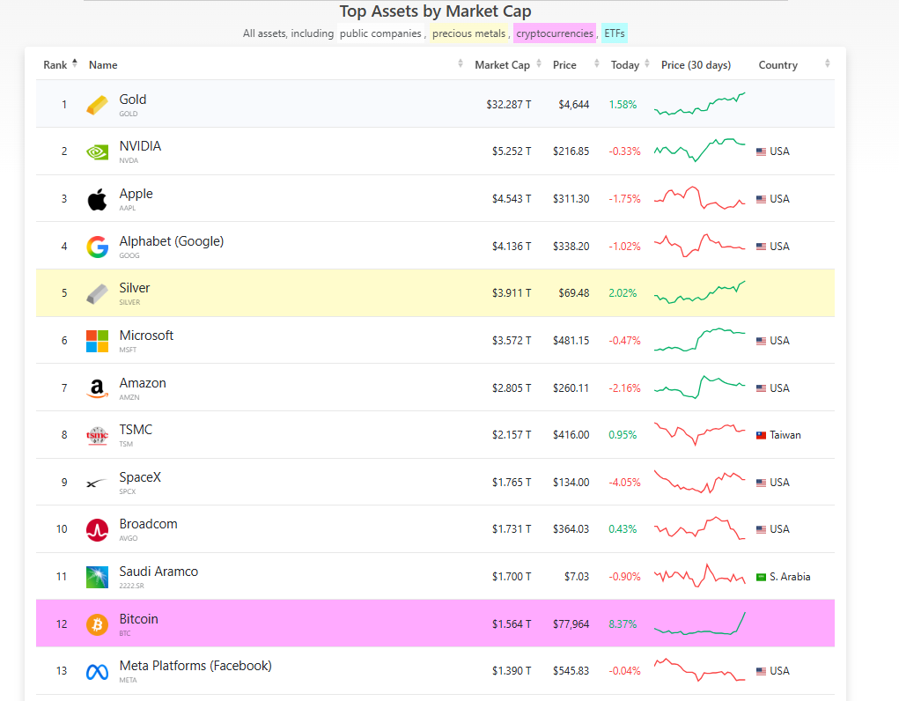View Microsoft 30-day price chart
Image resolution: width=899 pixels, height=701 pixels.
point(699,340)
